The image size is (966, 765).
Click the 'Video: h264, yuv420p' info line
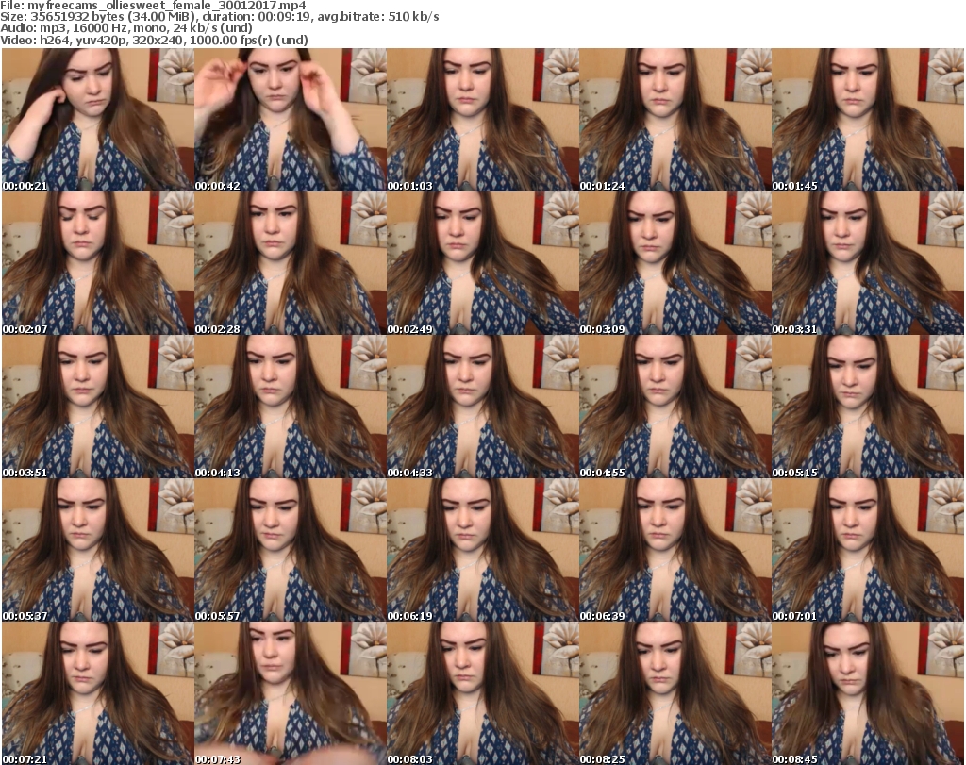coord(154,40)
